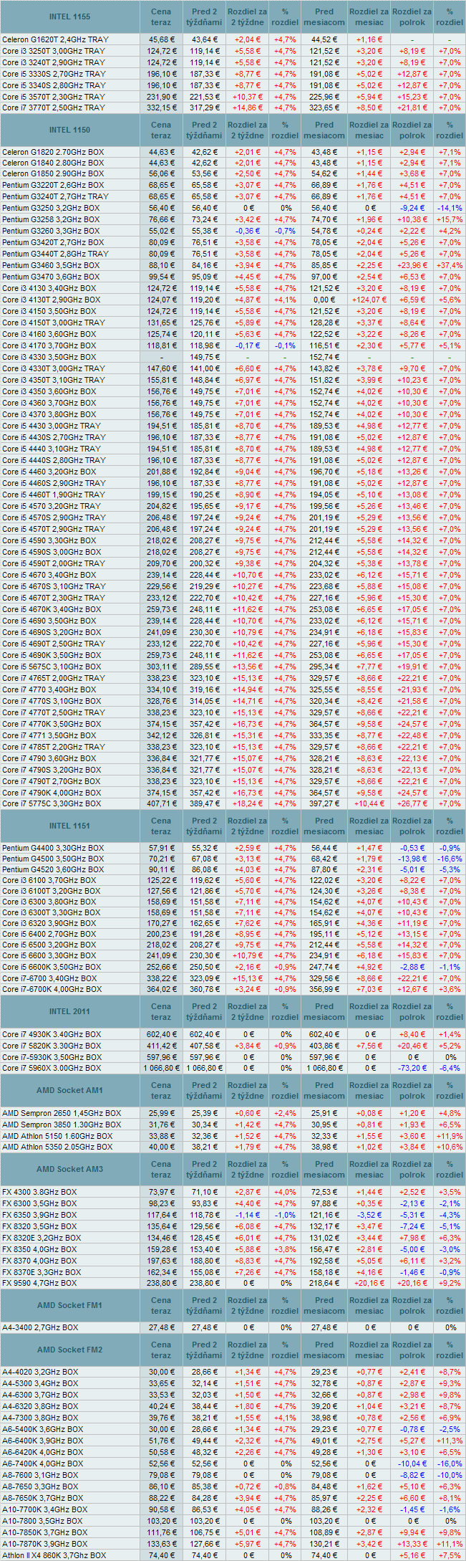Click Core i7 4930K 3.40GHz BOX row name
466x1561 pixels.
pyautogui.click(x=52, y=1034)
